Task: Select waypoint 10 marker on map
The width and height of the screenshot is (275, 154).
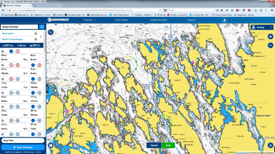Action: click(170, 37)
